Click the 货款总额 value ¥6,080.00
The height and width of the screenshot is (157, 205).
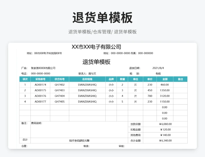tap(165, 124)
